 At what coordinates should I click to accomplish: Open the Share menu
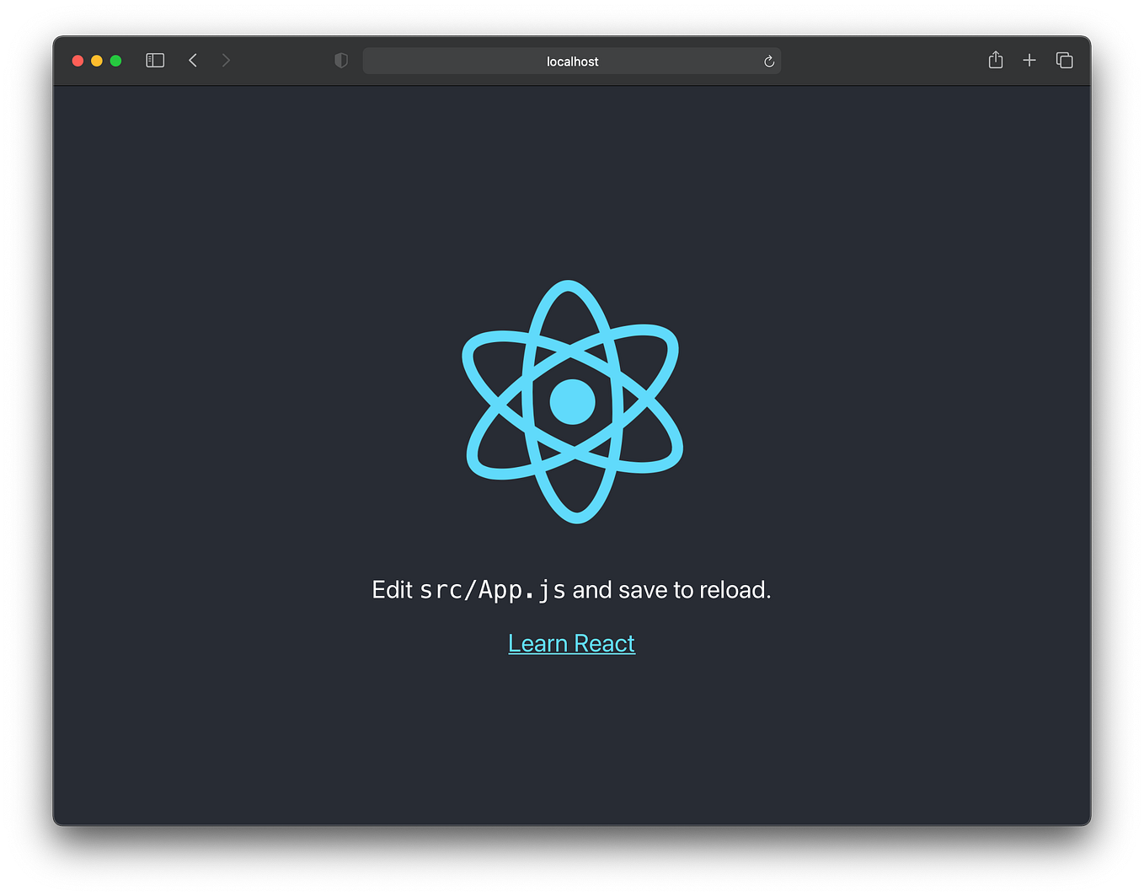pyautogui.click(x=996, y=60)
